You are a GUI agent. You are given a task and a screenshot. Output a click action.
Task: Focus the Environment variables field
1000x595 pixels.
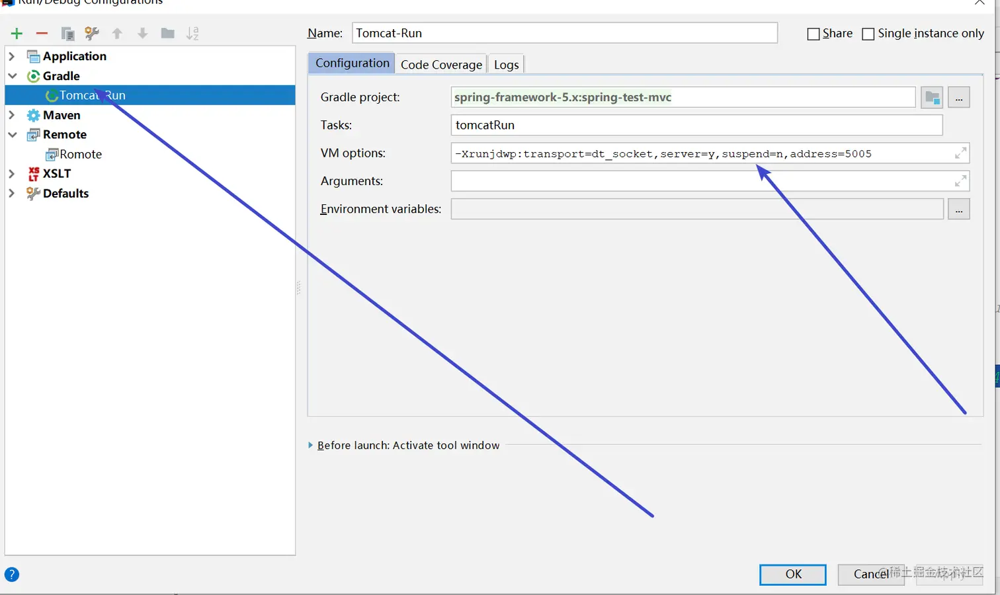tap(697, 209)
